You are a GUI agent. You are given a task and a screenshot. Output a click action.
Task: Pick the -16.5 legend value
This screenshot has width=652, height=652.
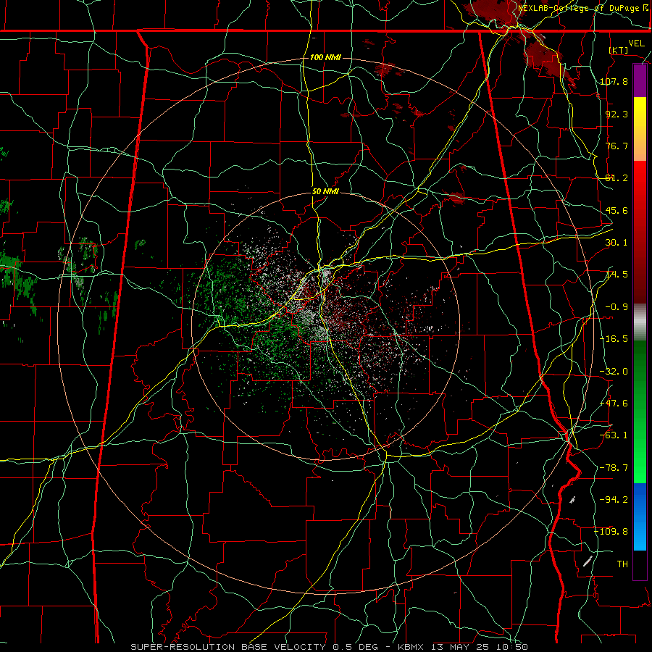[x=614, y=339]
